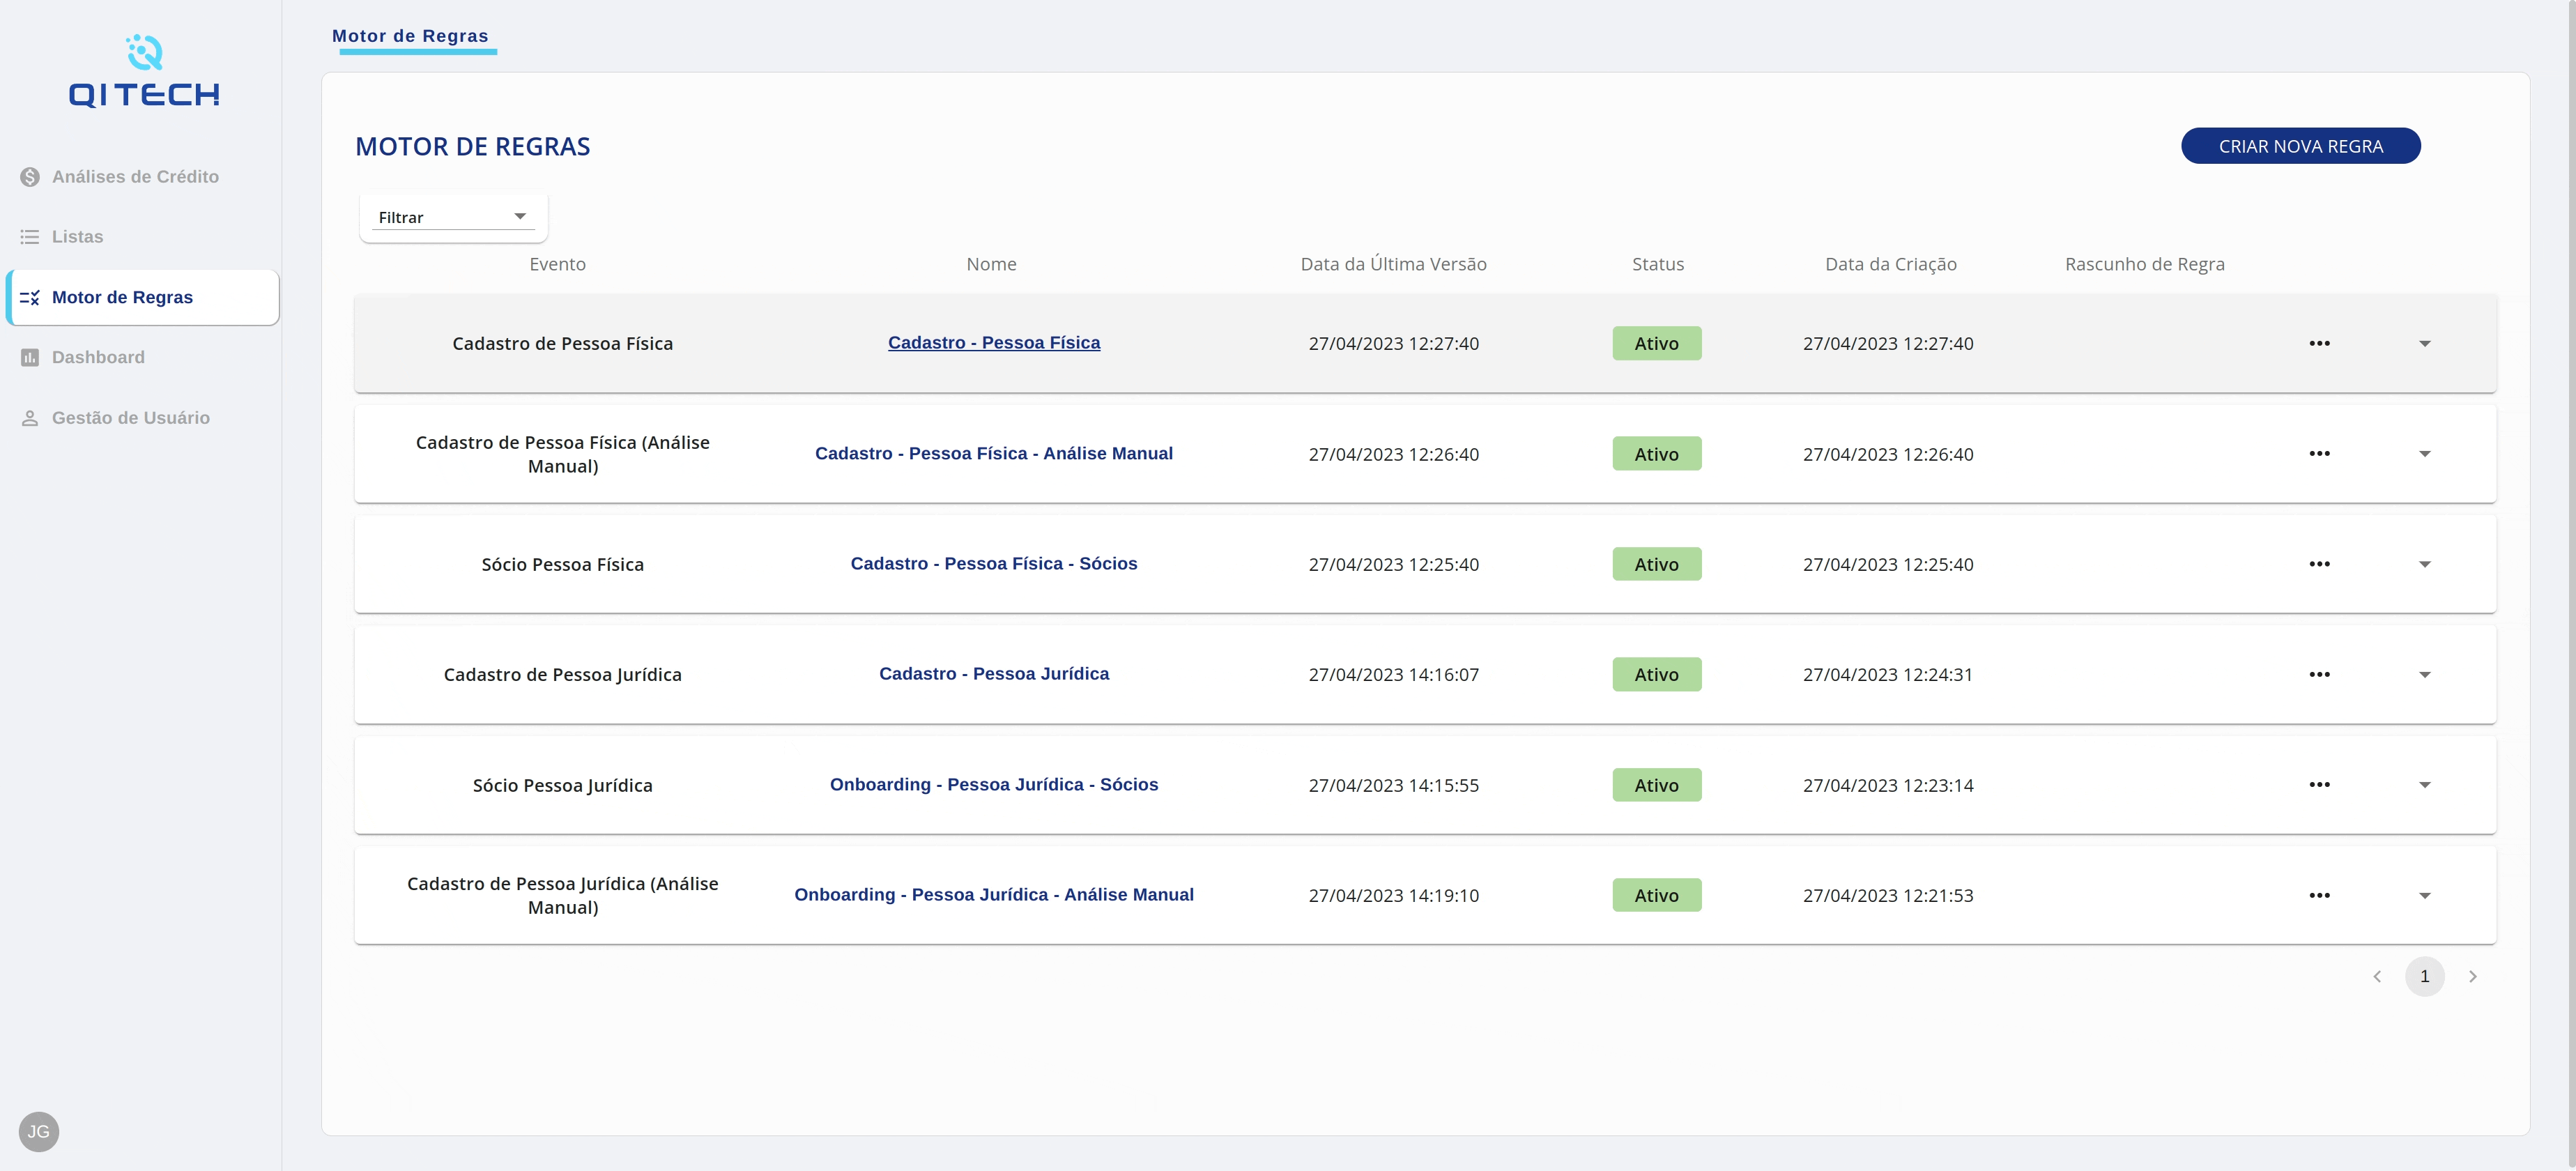Click the Data da Última Versão header
The height and width of the screenshot is (1171, 2576).
coord(1393,264)
